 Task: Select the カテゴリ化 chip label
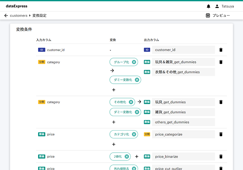tap(121, 134)
